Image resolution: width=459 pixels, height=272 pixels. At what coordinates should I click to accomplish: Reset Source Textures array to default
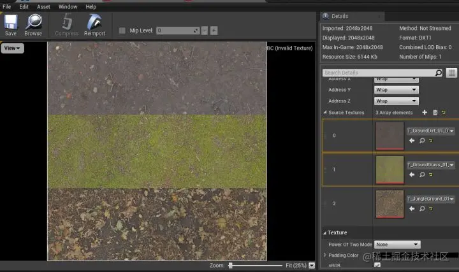pyautogui.click(x=444, y=112)
